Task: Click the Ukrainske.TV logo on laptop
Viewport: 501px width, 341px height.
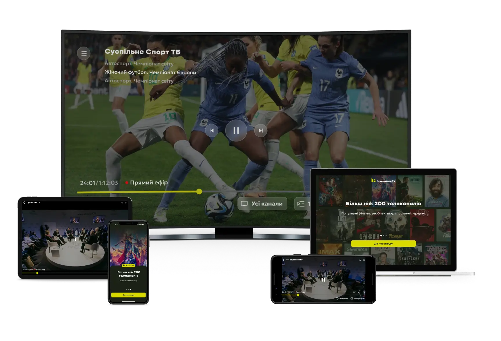Action: click(x=383, y=181)
